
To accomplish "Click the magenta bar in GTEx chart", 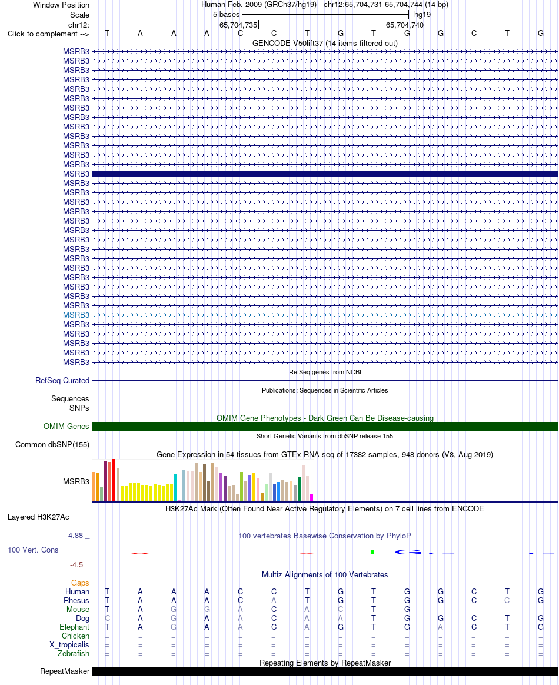I will (x=311, y=498).
